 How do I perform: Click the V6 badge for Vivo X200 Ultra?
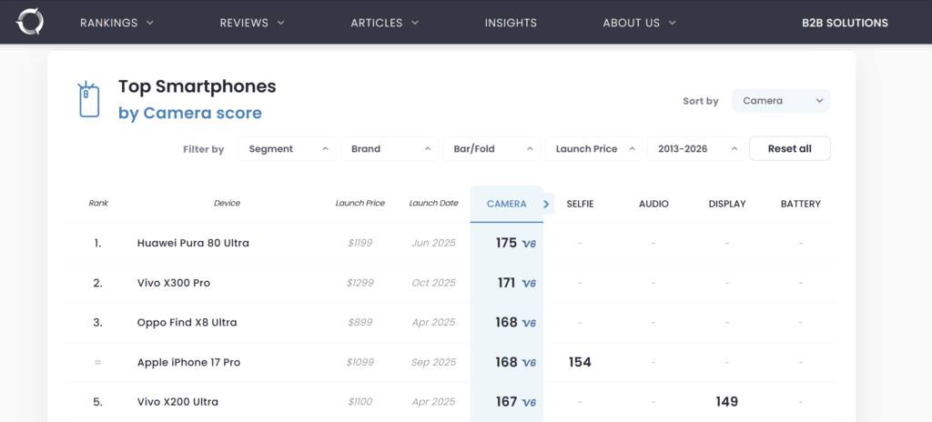coord(529,402)
